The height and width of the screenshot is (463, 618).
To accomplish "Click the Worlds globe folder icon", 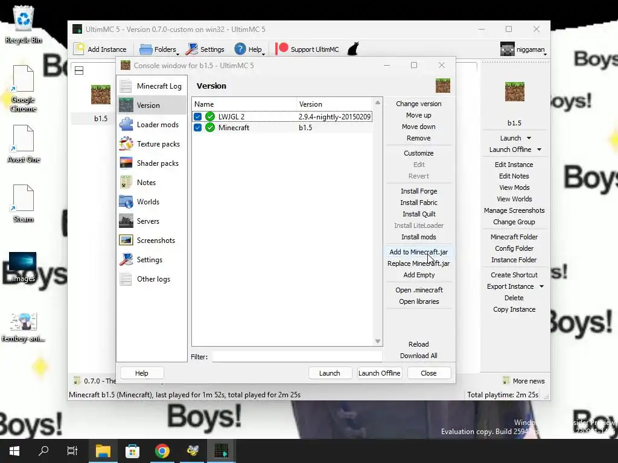I will click(x=126, y=201).
